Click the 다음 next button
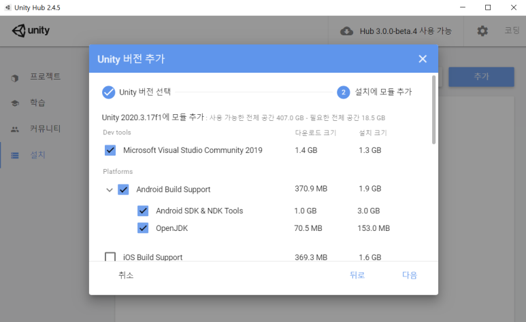The height and width of the screenshot is (322, 526). click(410, 275)
